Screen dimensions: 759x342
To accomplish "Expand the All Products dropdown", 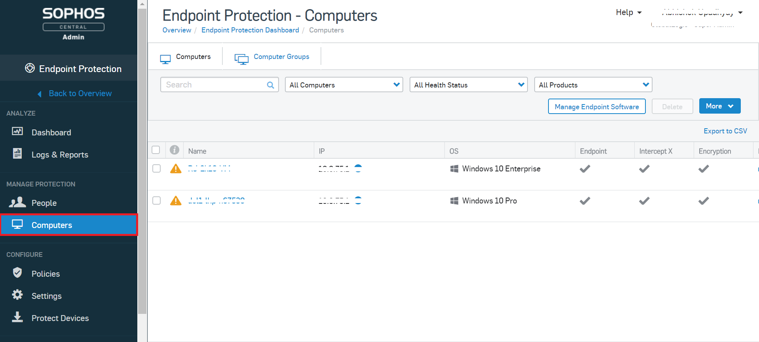I will (593, 85).
